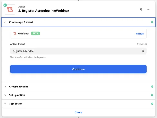This screenshot has width=157, height=118.
Task: Click the step title Register Attendee in eWebinar
Action: pyautogui.click(x=44, y=11)
